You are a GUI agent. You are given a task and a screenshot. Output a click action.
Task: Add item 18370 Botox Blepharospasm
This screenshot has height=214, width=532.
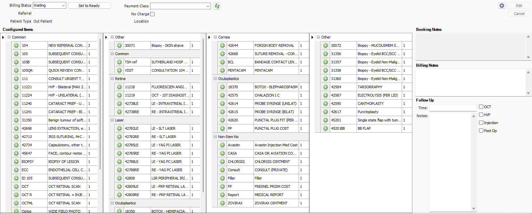(x=222, y=87)
